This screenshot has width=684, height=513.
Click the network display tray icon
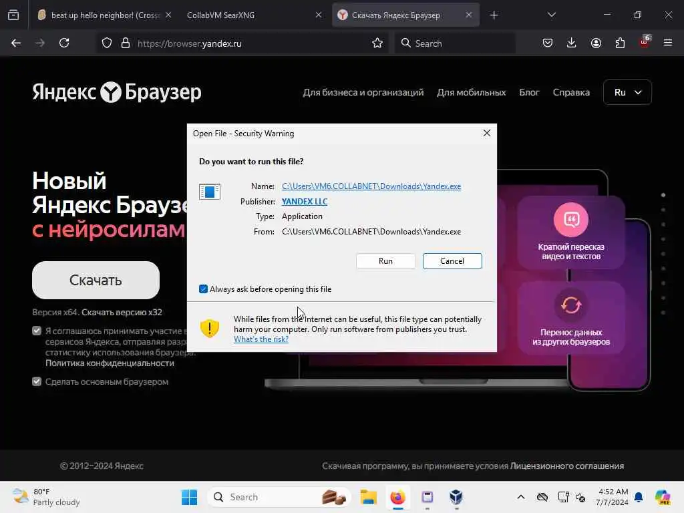tap(563, 497)
